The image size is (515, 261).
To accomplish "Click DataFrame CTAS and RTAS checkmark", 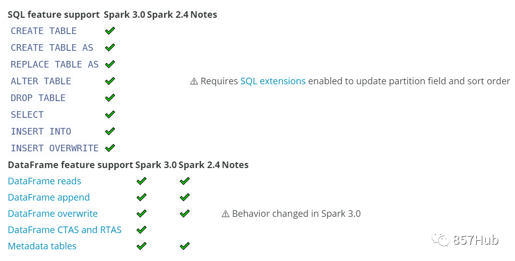I will pyautogui.click(x=142, y=230).
